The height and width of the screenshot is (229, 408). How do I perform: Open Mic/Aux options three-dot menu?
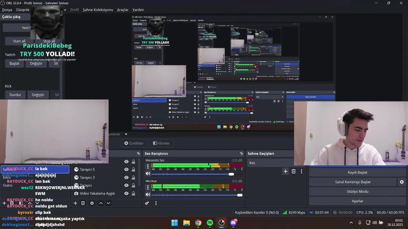click(148, 187)
